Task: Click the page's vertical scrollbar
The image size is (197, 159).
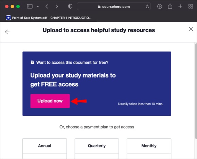Action: (x=196, y=91)
